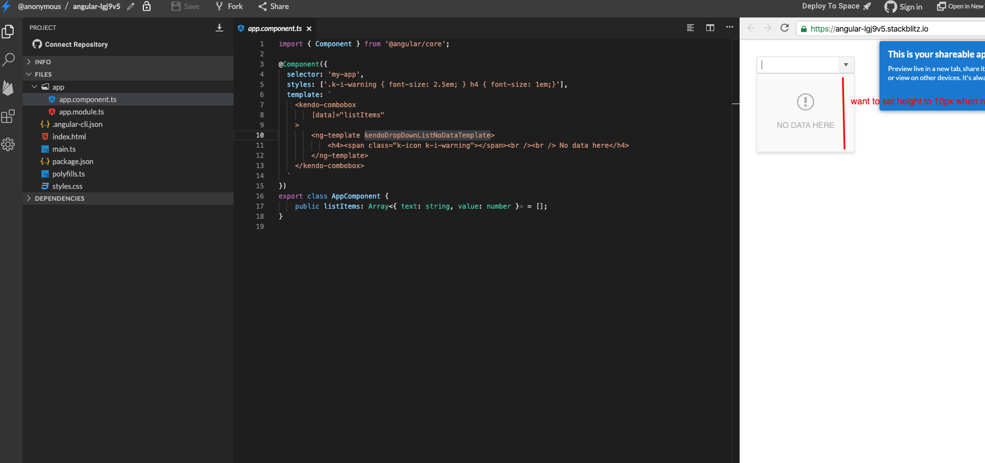
Task: Click the Firebase icon in the activity bar
Action: pyautogui.click(x=8, y=88)
